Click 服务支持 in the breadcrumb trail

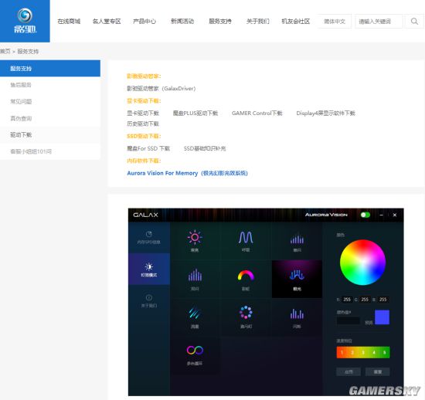point(28,51)
